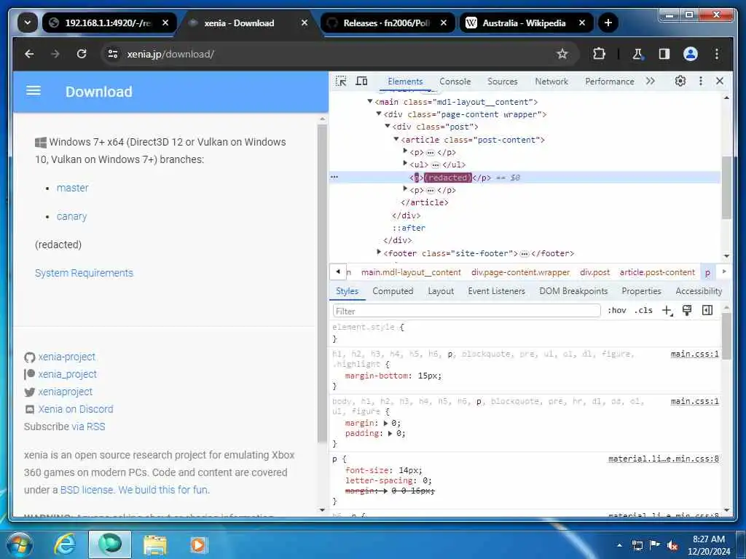Click the Chrome Labs flask icon
Image resolution: width=746 pixels, height=559 pixels.
coord(637,54)
